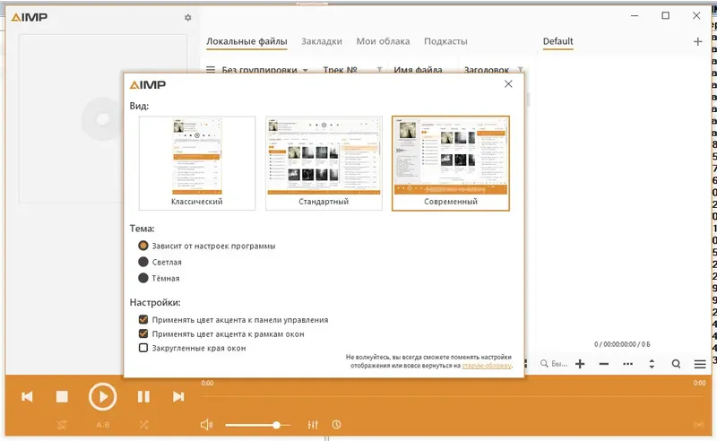Choose the Современный view thumbnail
Viewport: 717px width, 441px height.
click(451, 163)
